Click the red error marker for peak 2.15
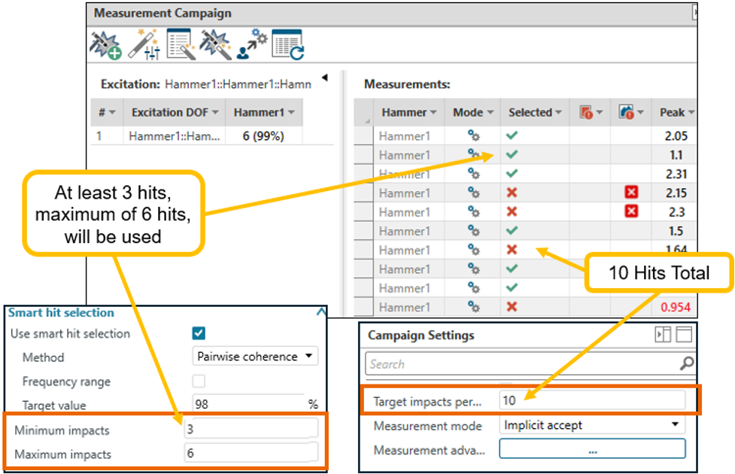This screenshot has width=735, height=474. coord(631,193)
